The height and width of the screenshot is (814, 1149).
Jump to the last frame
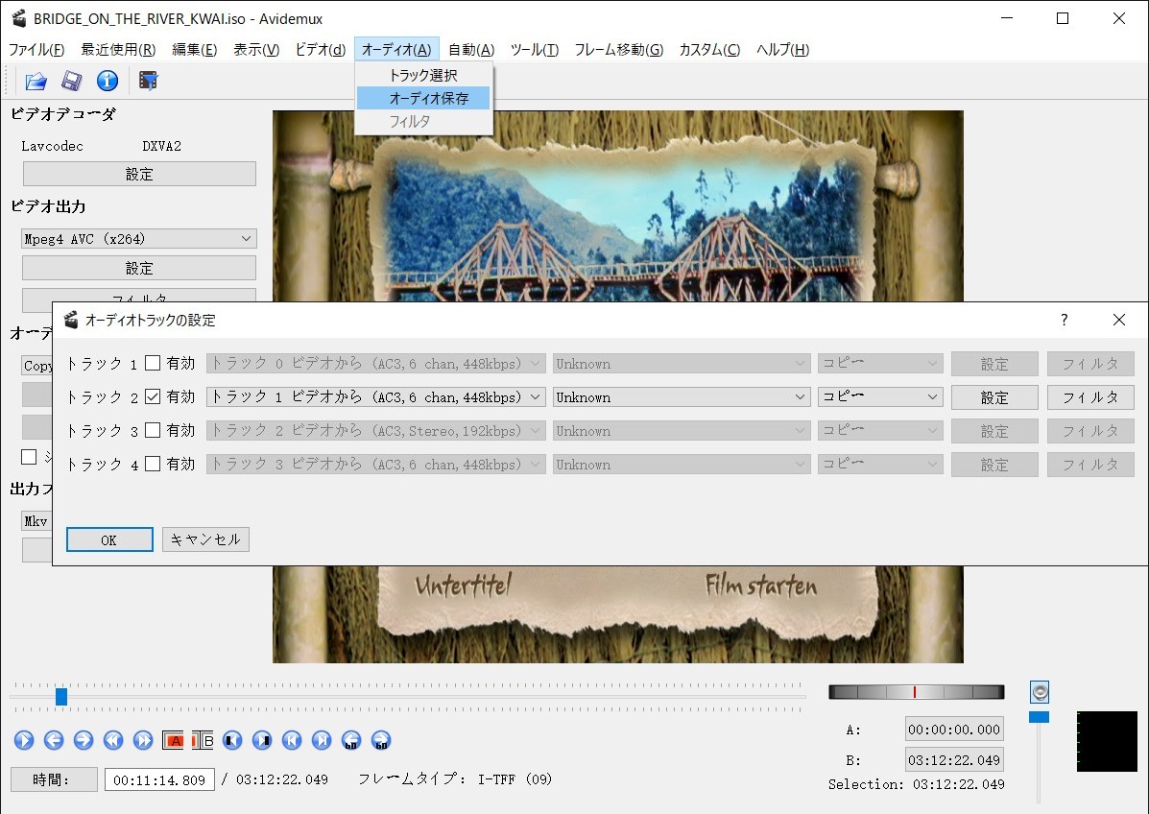point(322,740)
